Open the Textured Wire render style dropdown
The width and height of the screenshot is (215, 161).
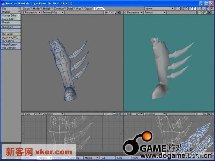tap(53, 13)
